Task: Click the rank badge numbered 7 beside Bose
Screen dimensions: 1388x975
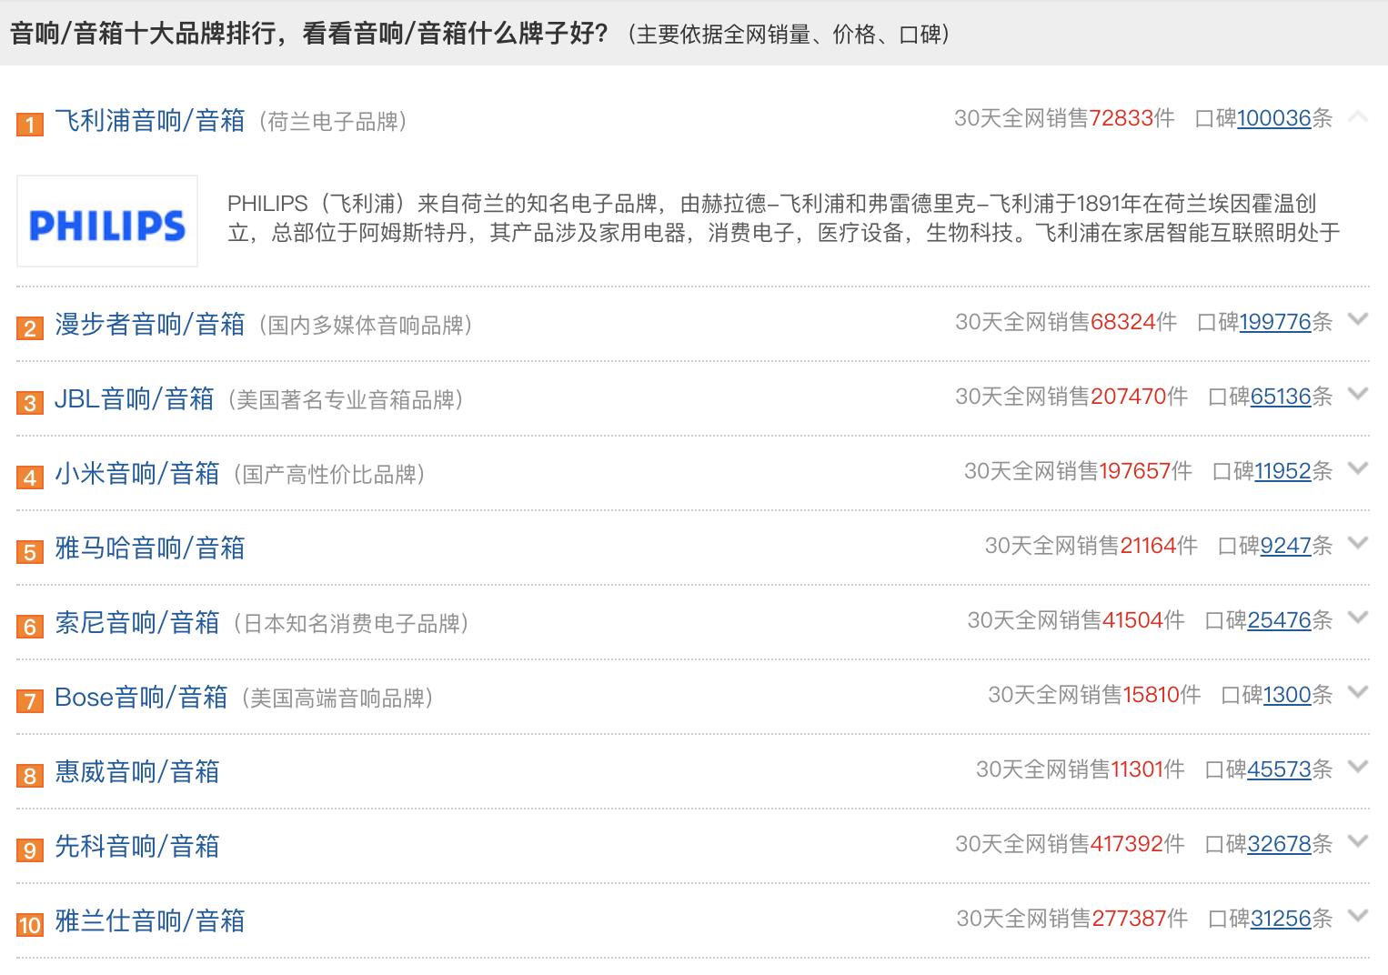Action: pos(28,700)
